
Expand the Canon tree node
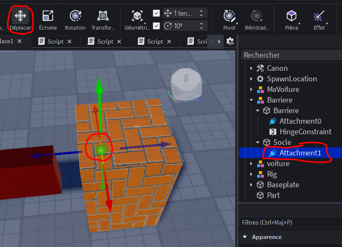(251, 68)
